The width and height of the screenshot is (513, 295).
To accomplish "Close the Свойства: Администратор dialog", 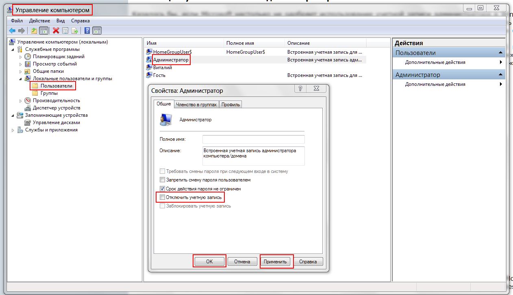I will [x=316, y=89].
